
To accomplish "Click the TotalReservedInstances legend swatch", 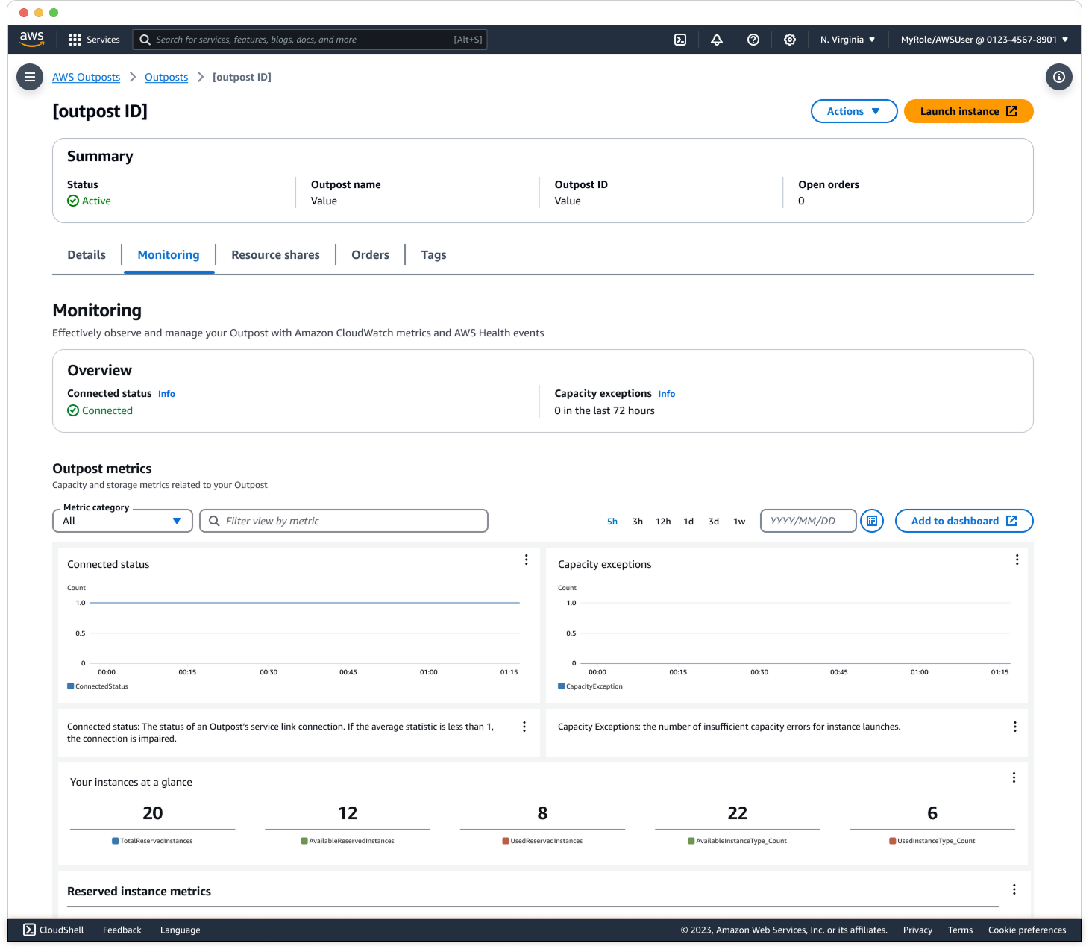I will [116, 841].
